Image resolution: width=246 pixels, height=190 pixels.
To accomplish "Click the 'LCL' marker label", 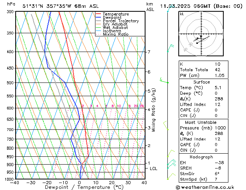I will point(153,168).
